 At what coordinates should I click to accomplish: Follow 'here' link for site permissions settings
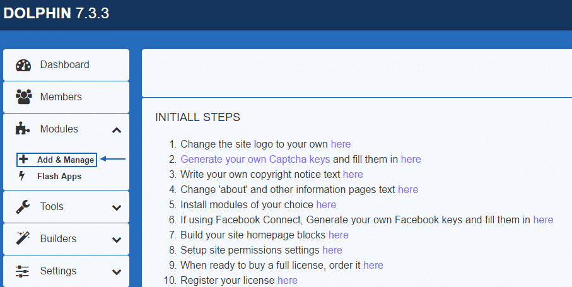point(332,250)
